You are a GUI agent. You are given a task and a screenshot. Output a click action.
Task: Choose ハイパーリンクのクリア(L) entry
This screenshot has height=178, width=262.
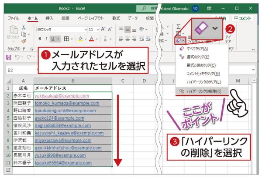point(202,82)
